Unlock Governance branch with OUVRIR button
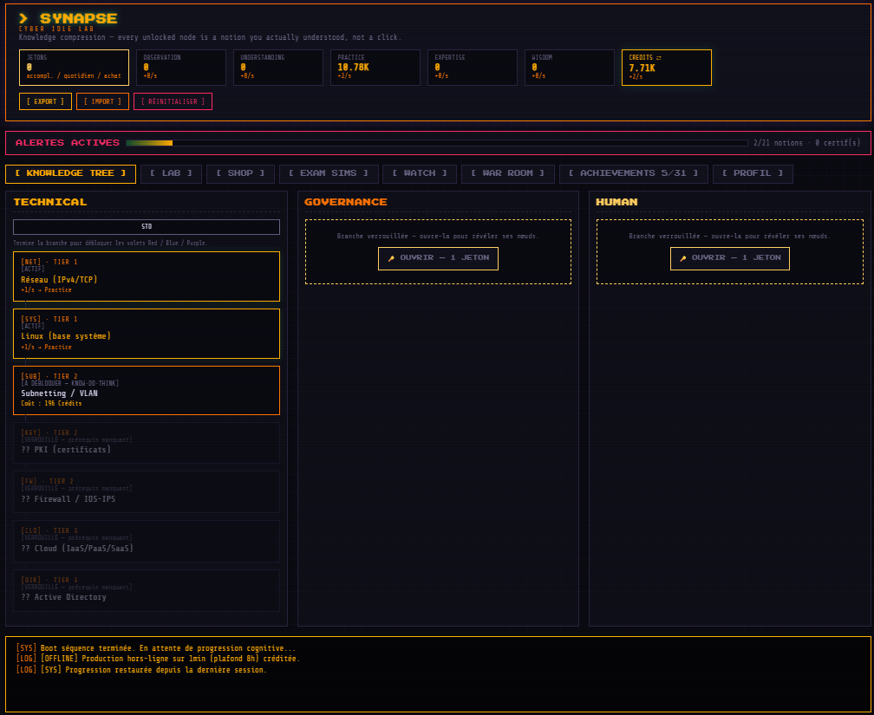The image size is (874, 715). (438, 258)
